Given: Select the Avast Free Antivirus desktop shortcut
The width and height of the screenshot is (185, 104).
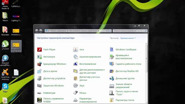Looking at the screenshot, I should pyautogui.click(x=5, y=75).
